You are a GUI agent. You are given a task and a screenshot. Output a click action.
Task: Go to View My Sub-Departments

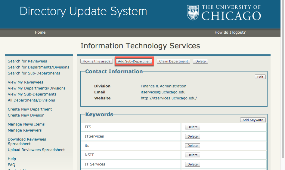click(32, 94)
